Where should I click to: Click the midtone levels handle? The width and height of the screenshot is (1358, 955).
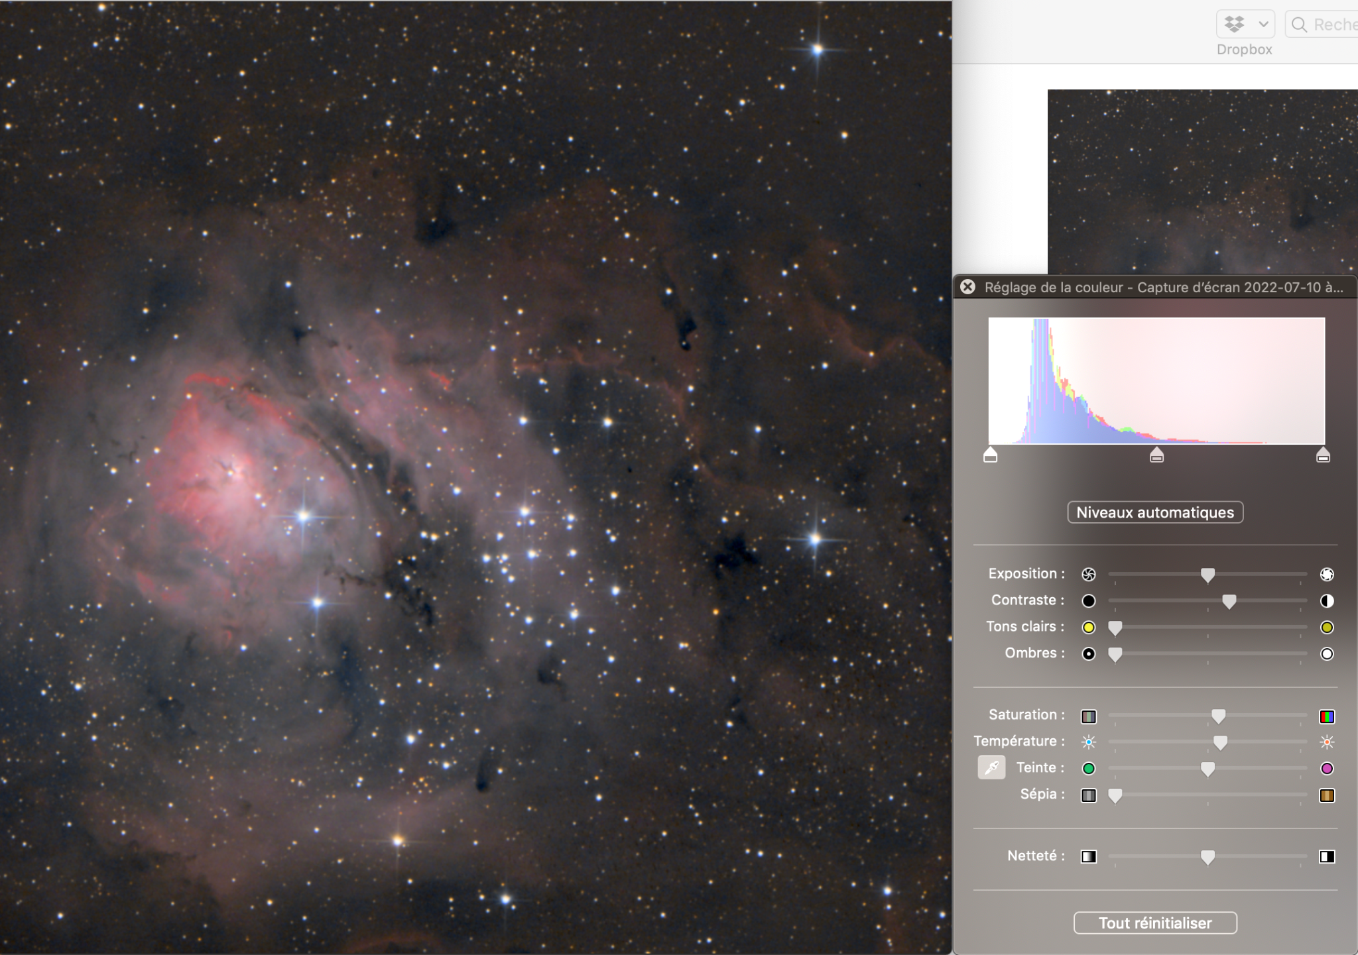click(1156, 455)
